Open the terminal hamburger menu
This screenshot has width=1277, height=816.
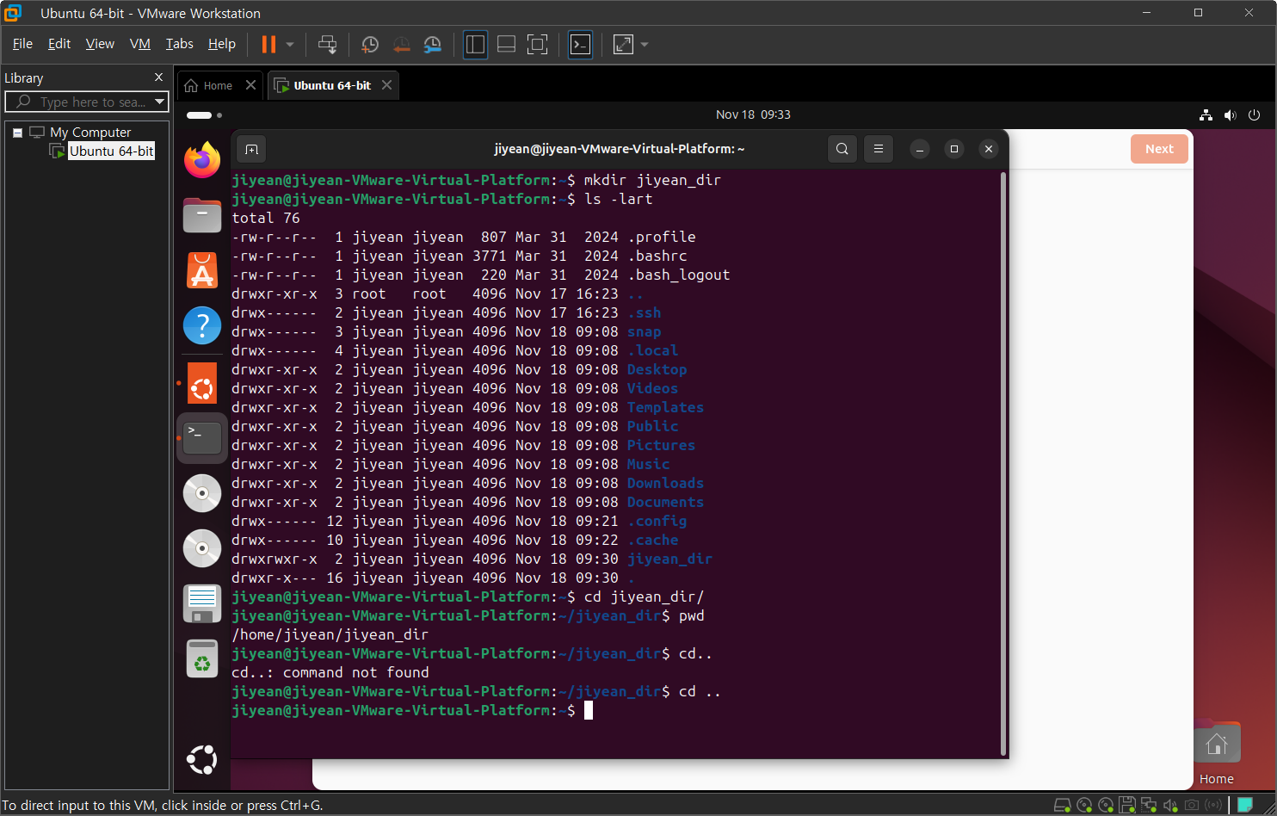(879, 149)
